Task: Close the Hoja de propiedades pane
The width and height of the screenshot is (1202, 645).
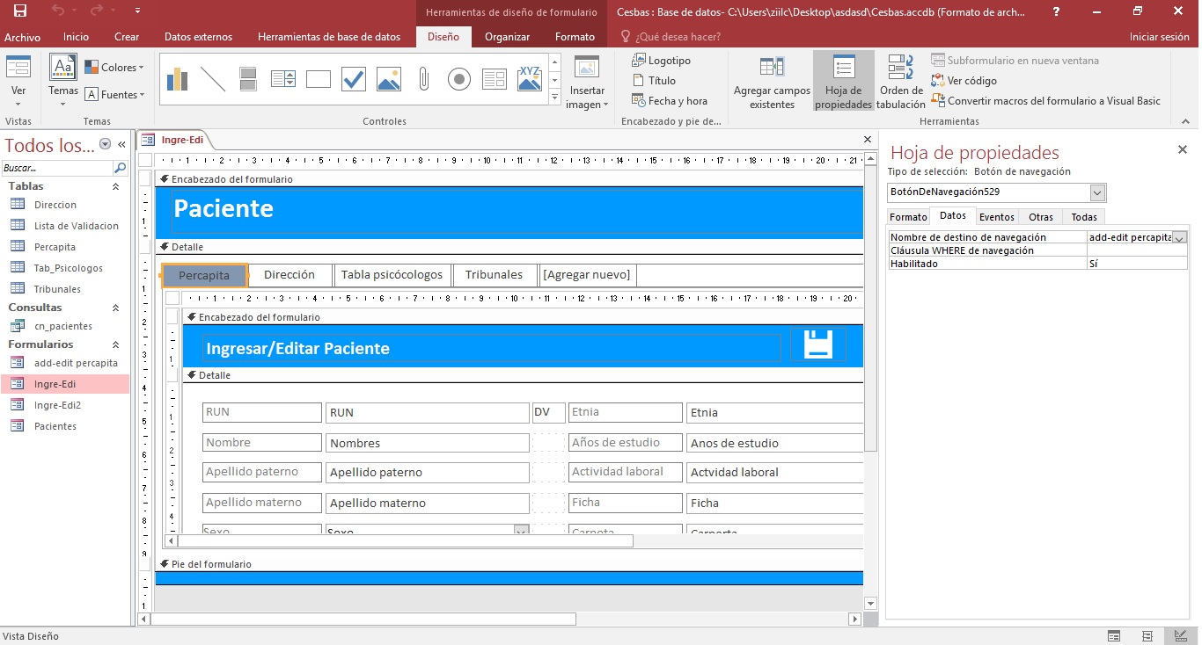Action: point(1183,150)
